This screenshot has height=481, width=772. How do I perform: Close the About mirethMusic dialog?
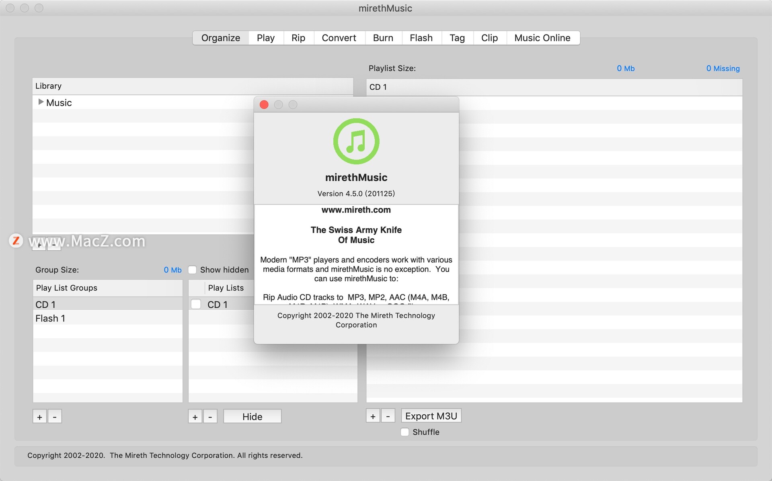click(264, 104)
